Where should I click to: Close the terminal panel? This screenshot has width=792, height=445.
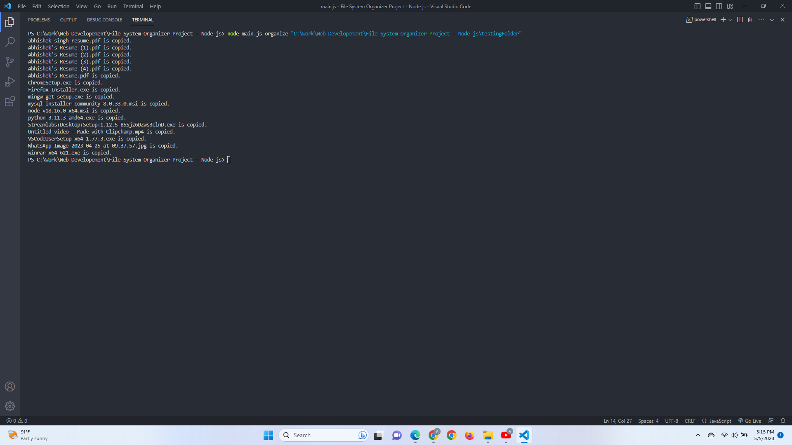point(783,20)
